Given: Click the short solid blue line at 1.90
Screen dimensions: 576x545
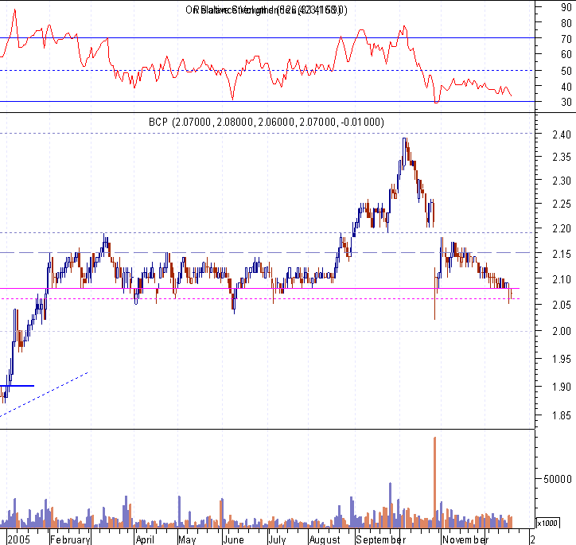Looking at the screenshot, I should tap(17, 386).
